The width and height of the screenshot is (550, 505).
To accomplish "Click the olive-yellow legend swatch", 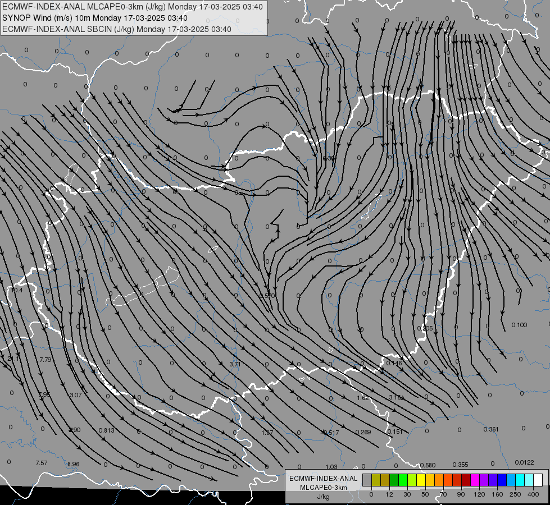I will 376,480.
